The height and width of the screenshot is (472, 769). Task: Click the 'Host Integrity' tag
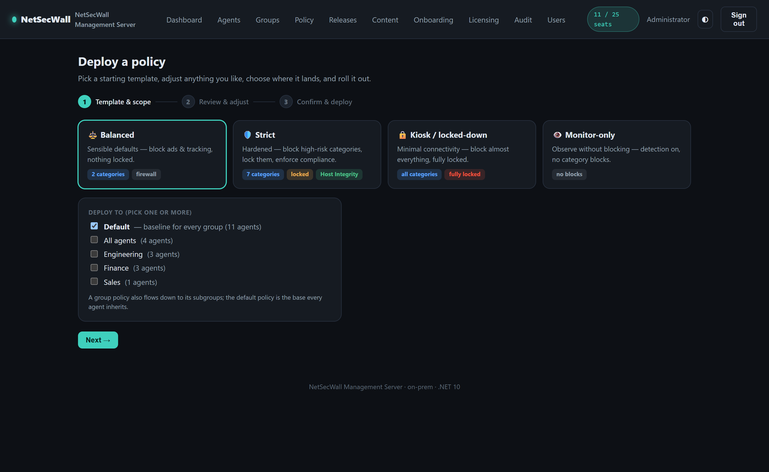tap(339, 174)
